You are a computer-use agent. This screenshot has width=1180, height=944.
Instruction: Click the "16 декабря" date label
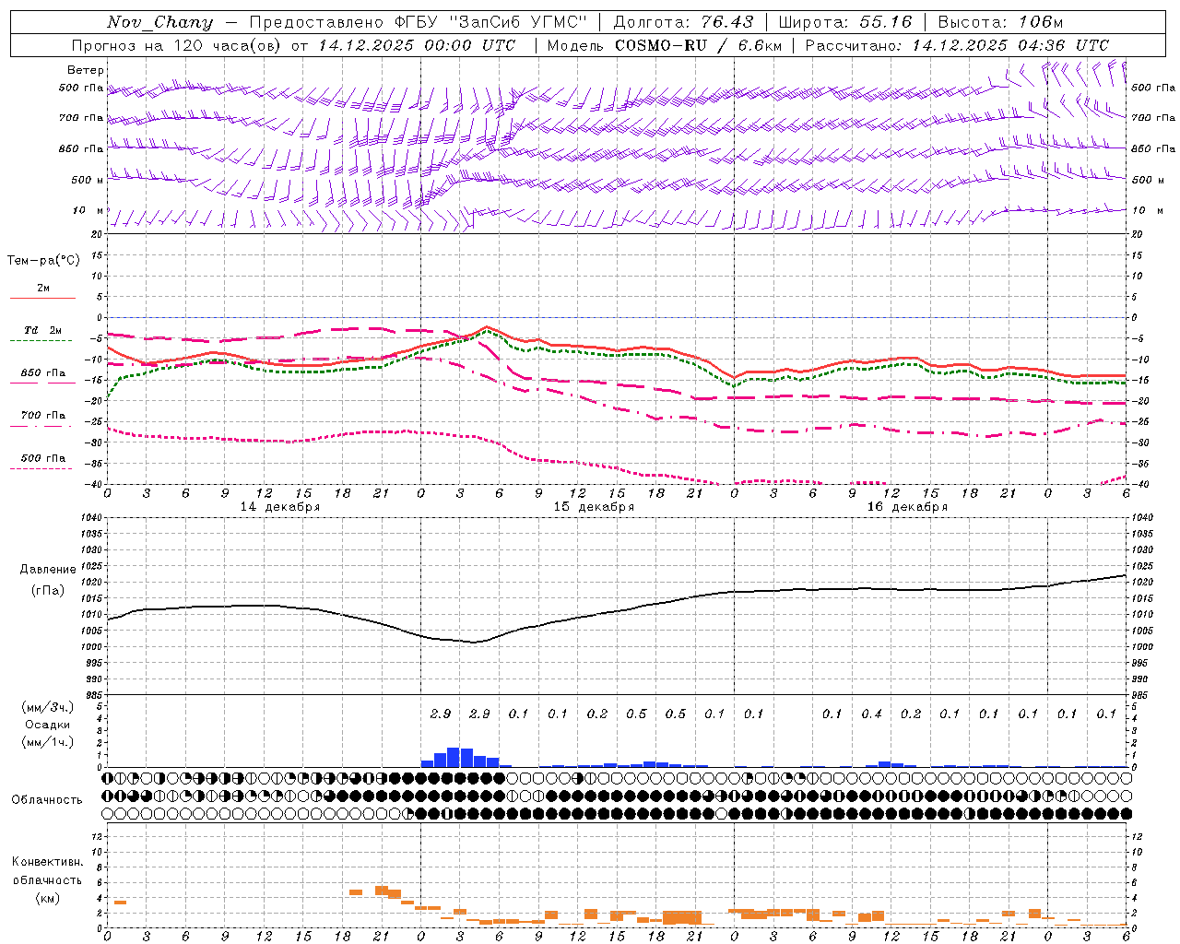(907, 507)
